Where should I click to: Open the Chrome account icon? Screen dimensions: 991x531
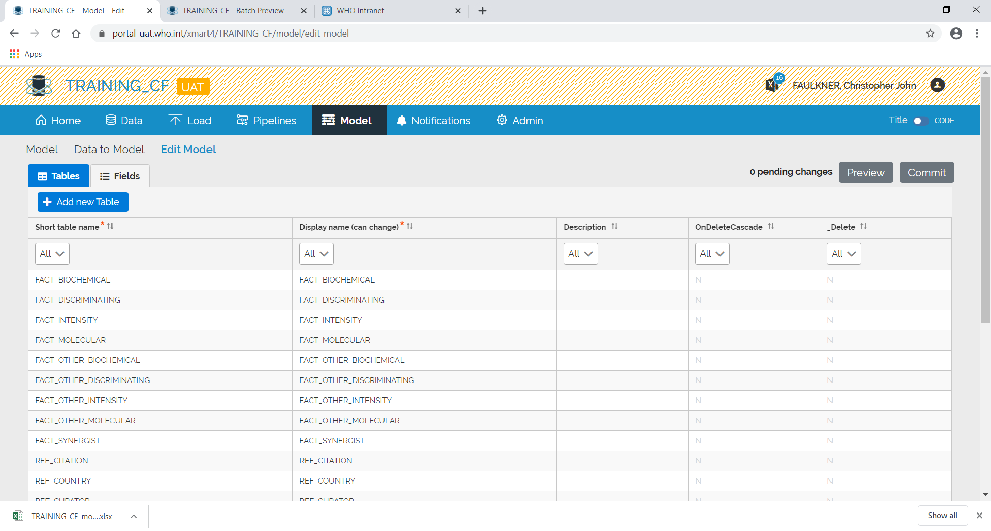pos(956,34)
